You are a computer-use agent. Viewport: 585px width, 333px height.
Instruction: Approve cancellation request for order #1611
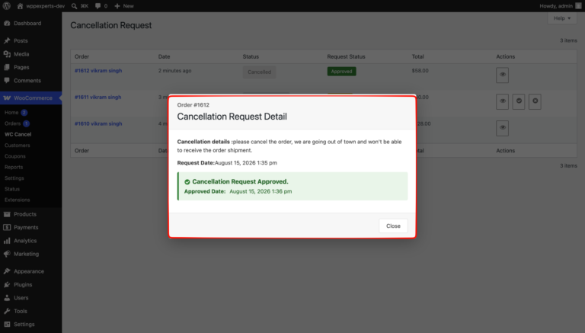519,101
